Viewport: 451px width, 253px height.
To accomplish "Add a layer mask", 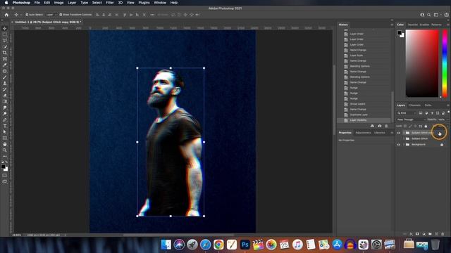I will tap(417, 234).
